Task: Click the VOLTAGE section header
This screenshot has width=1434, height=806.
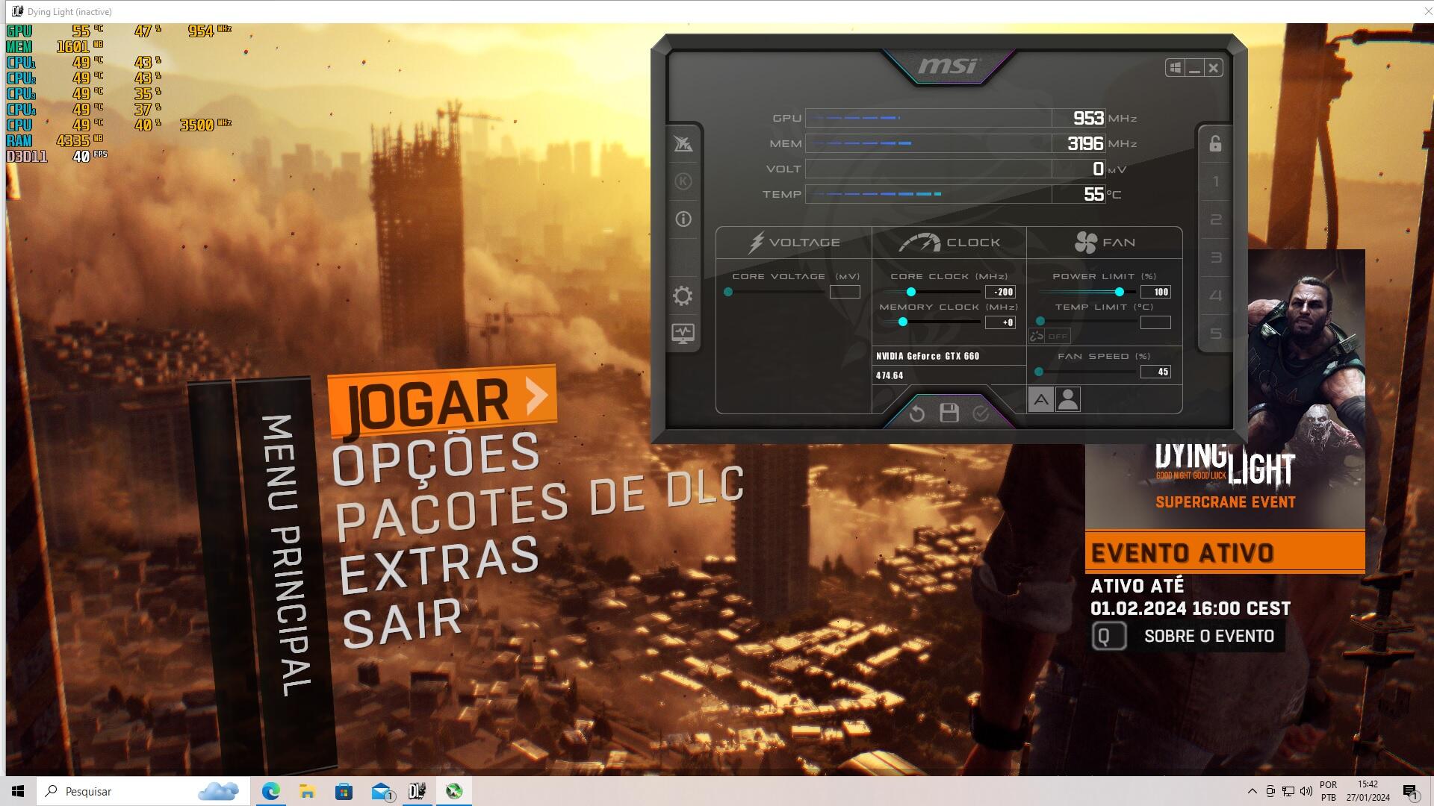Action: coord(794,243)
